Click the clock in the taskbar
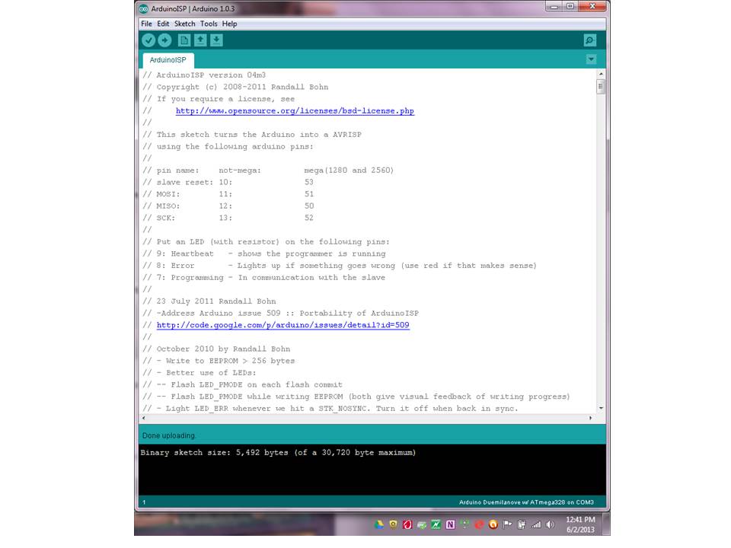 [x=580, y=524]
